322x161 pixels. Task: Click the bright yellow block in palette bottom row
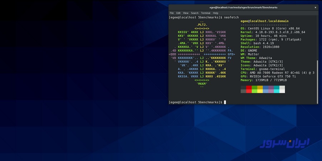coord(260,91)
